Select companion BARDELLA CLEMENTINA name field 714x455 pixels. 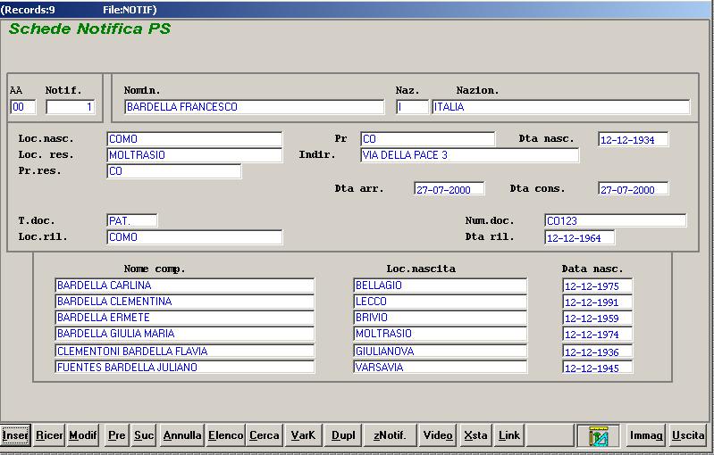coord(184,302)
